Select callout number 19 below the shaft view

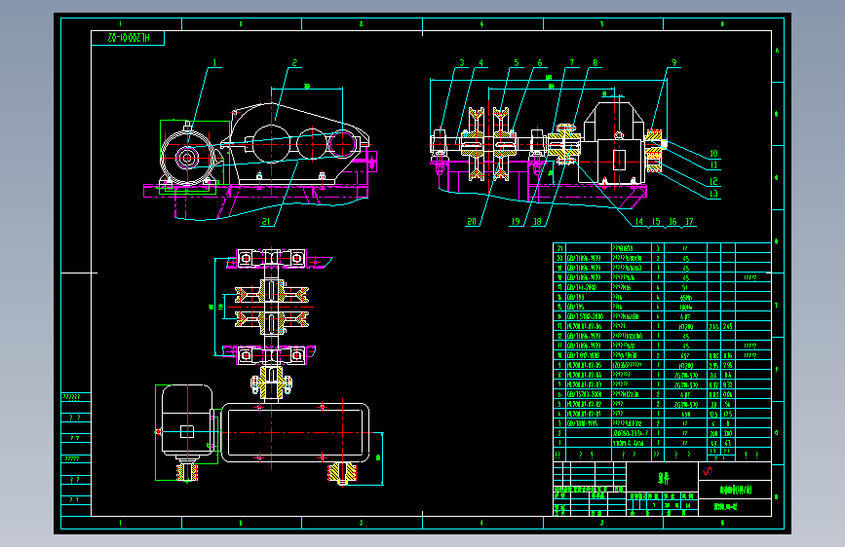pos(516,221)
